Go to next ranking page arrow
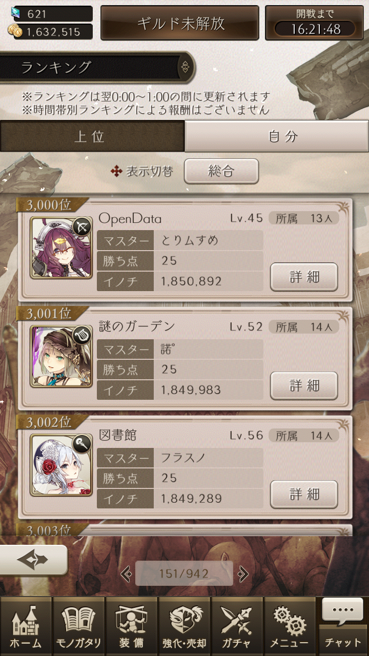This screenshot has width=369, height=656. coord(243,573)
